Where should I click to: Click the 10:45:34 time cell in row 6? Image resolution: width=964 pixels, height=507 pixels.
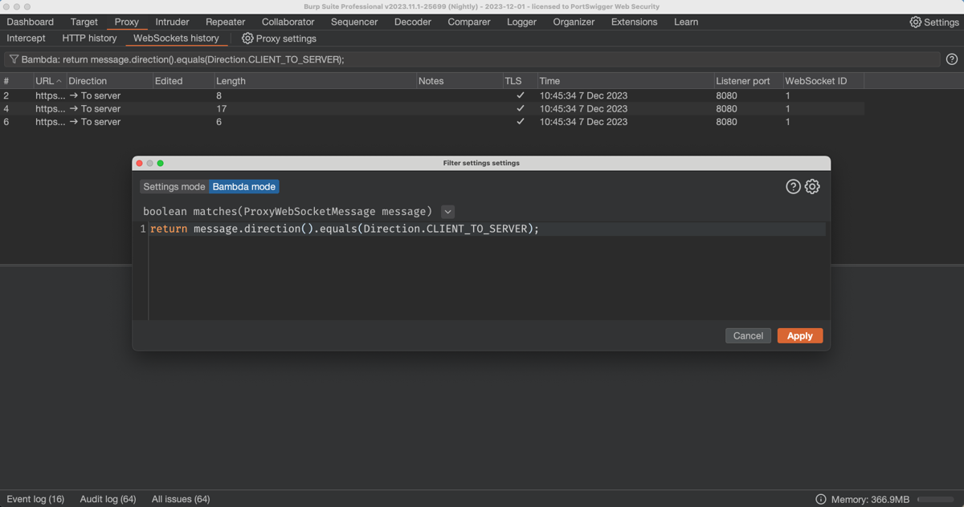583,122
